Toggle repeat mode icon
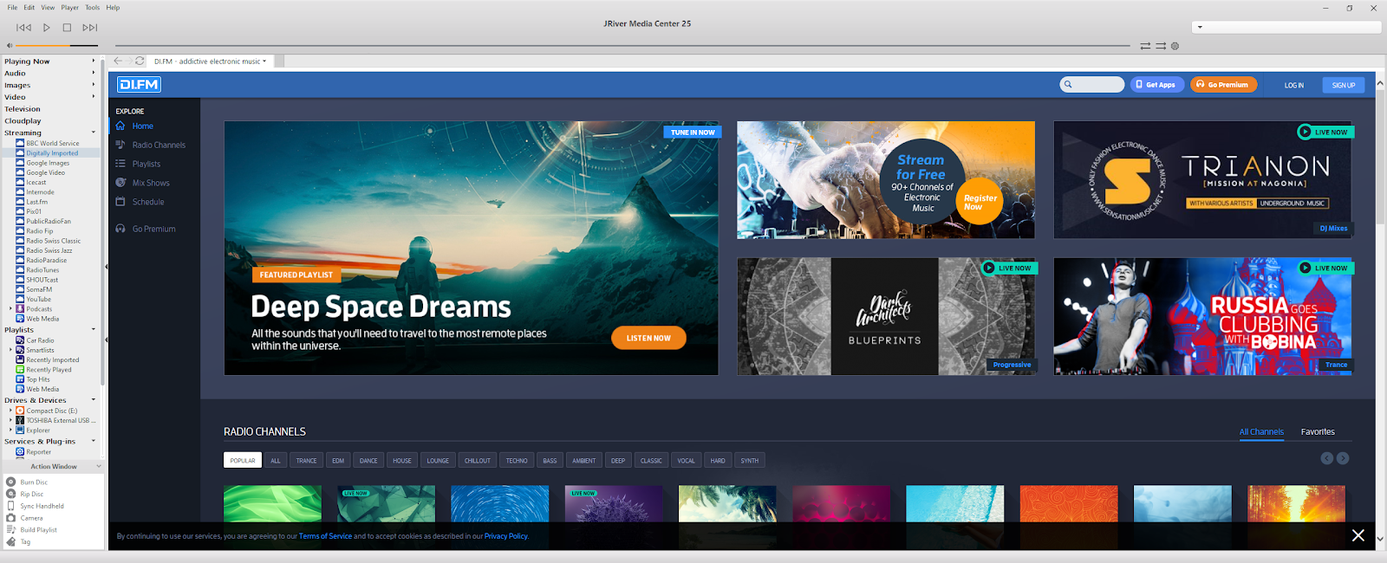This screenshot has height=563, width=1387. (x=1145, y=46)
